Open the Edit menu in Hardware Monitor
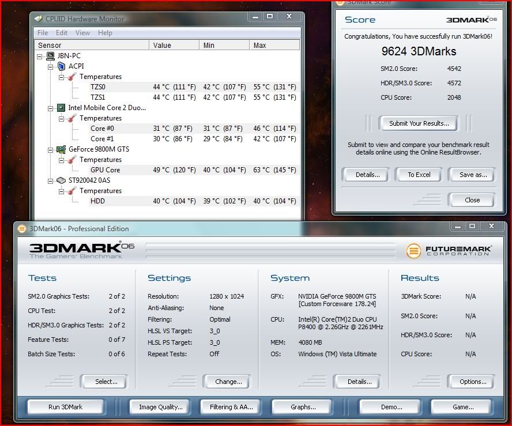The width and height of the screenshot is (512, 426). [x=61, y=33]
